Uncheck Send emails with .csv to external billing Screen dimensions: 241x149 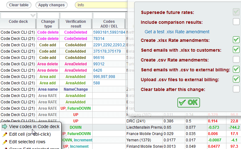coord(236,69)
